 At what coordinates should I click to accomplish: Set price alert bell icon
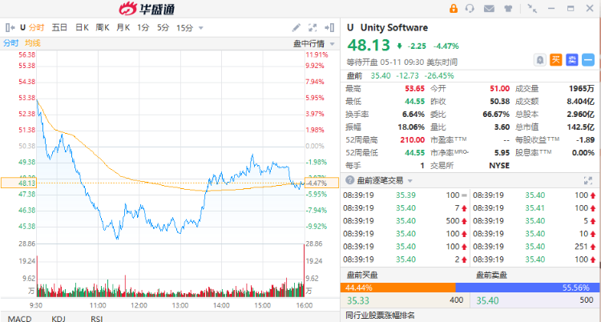[x=539, y=60]
